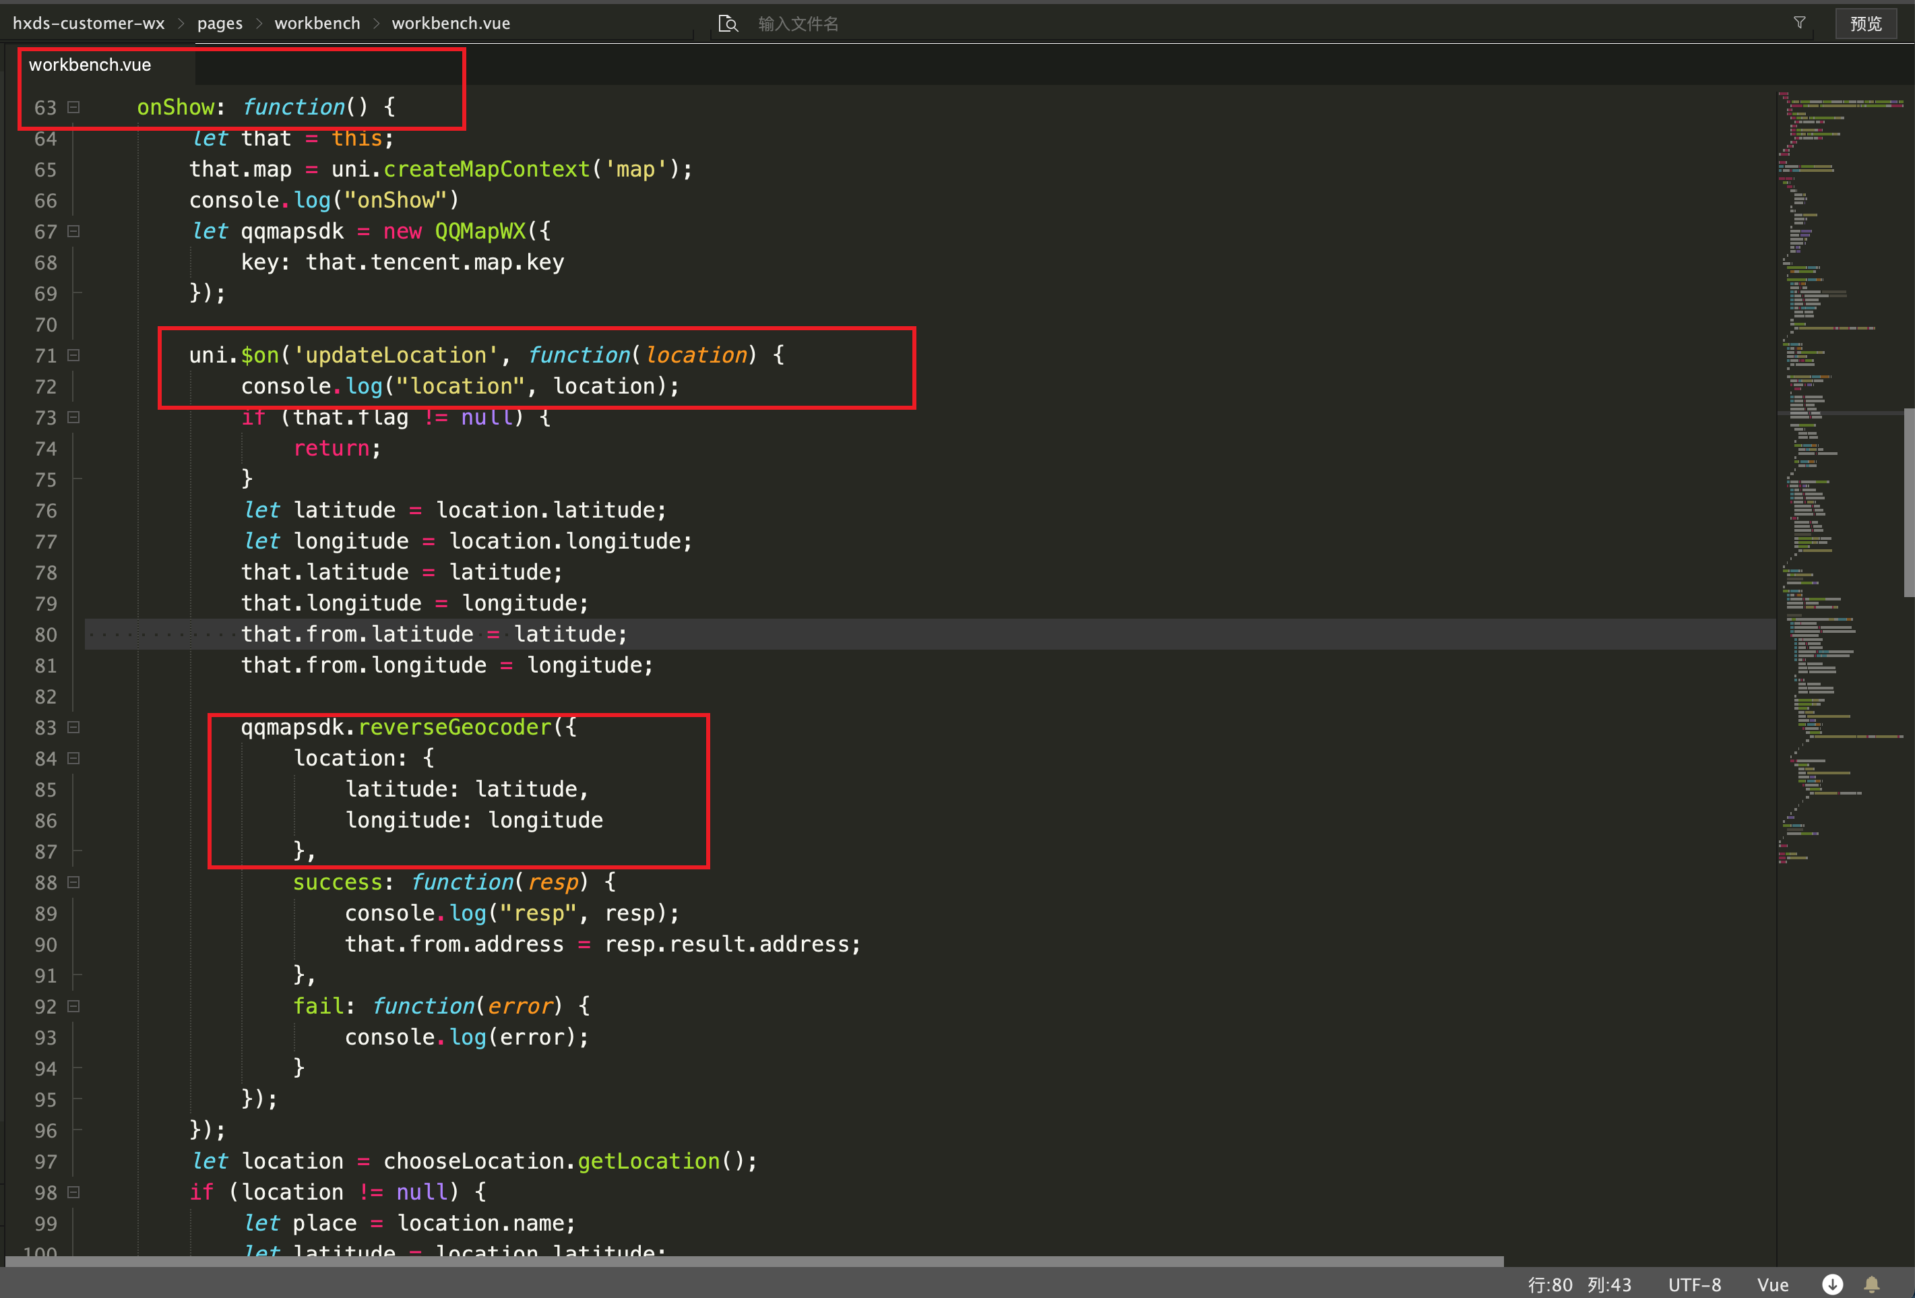Click the code minimap overview
The image size is (1915, 1298).
pyautogui.click(x=1841, y=478)
